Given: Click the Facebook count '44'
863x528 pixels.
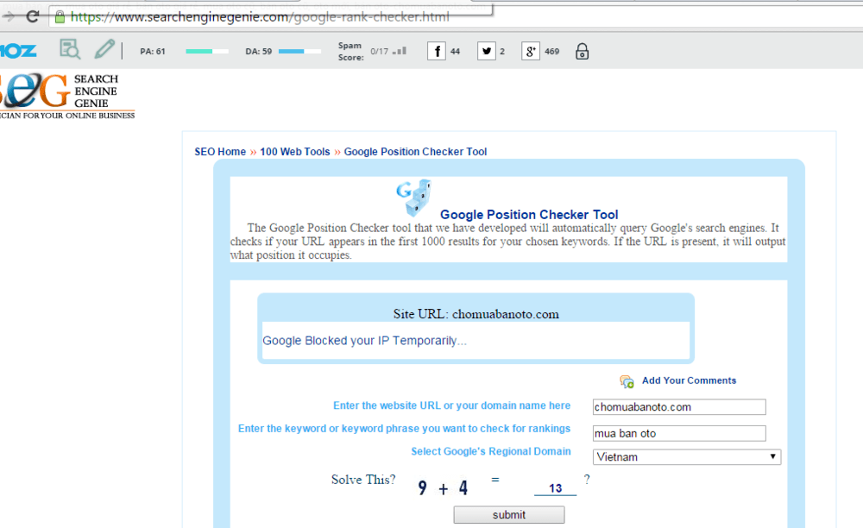Looking at the screenshot, I should [455, 52].
